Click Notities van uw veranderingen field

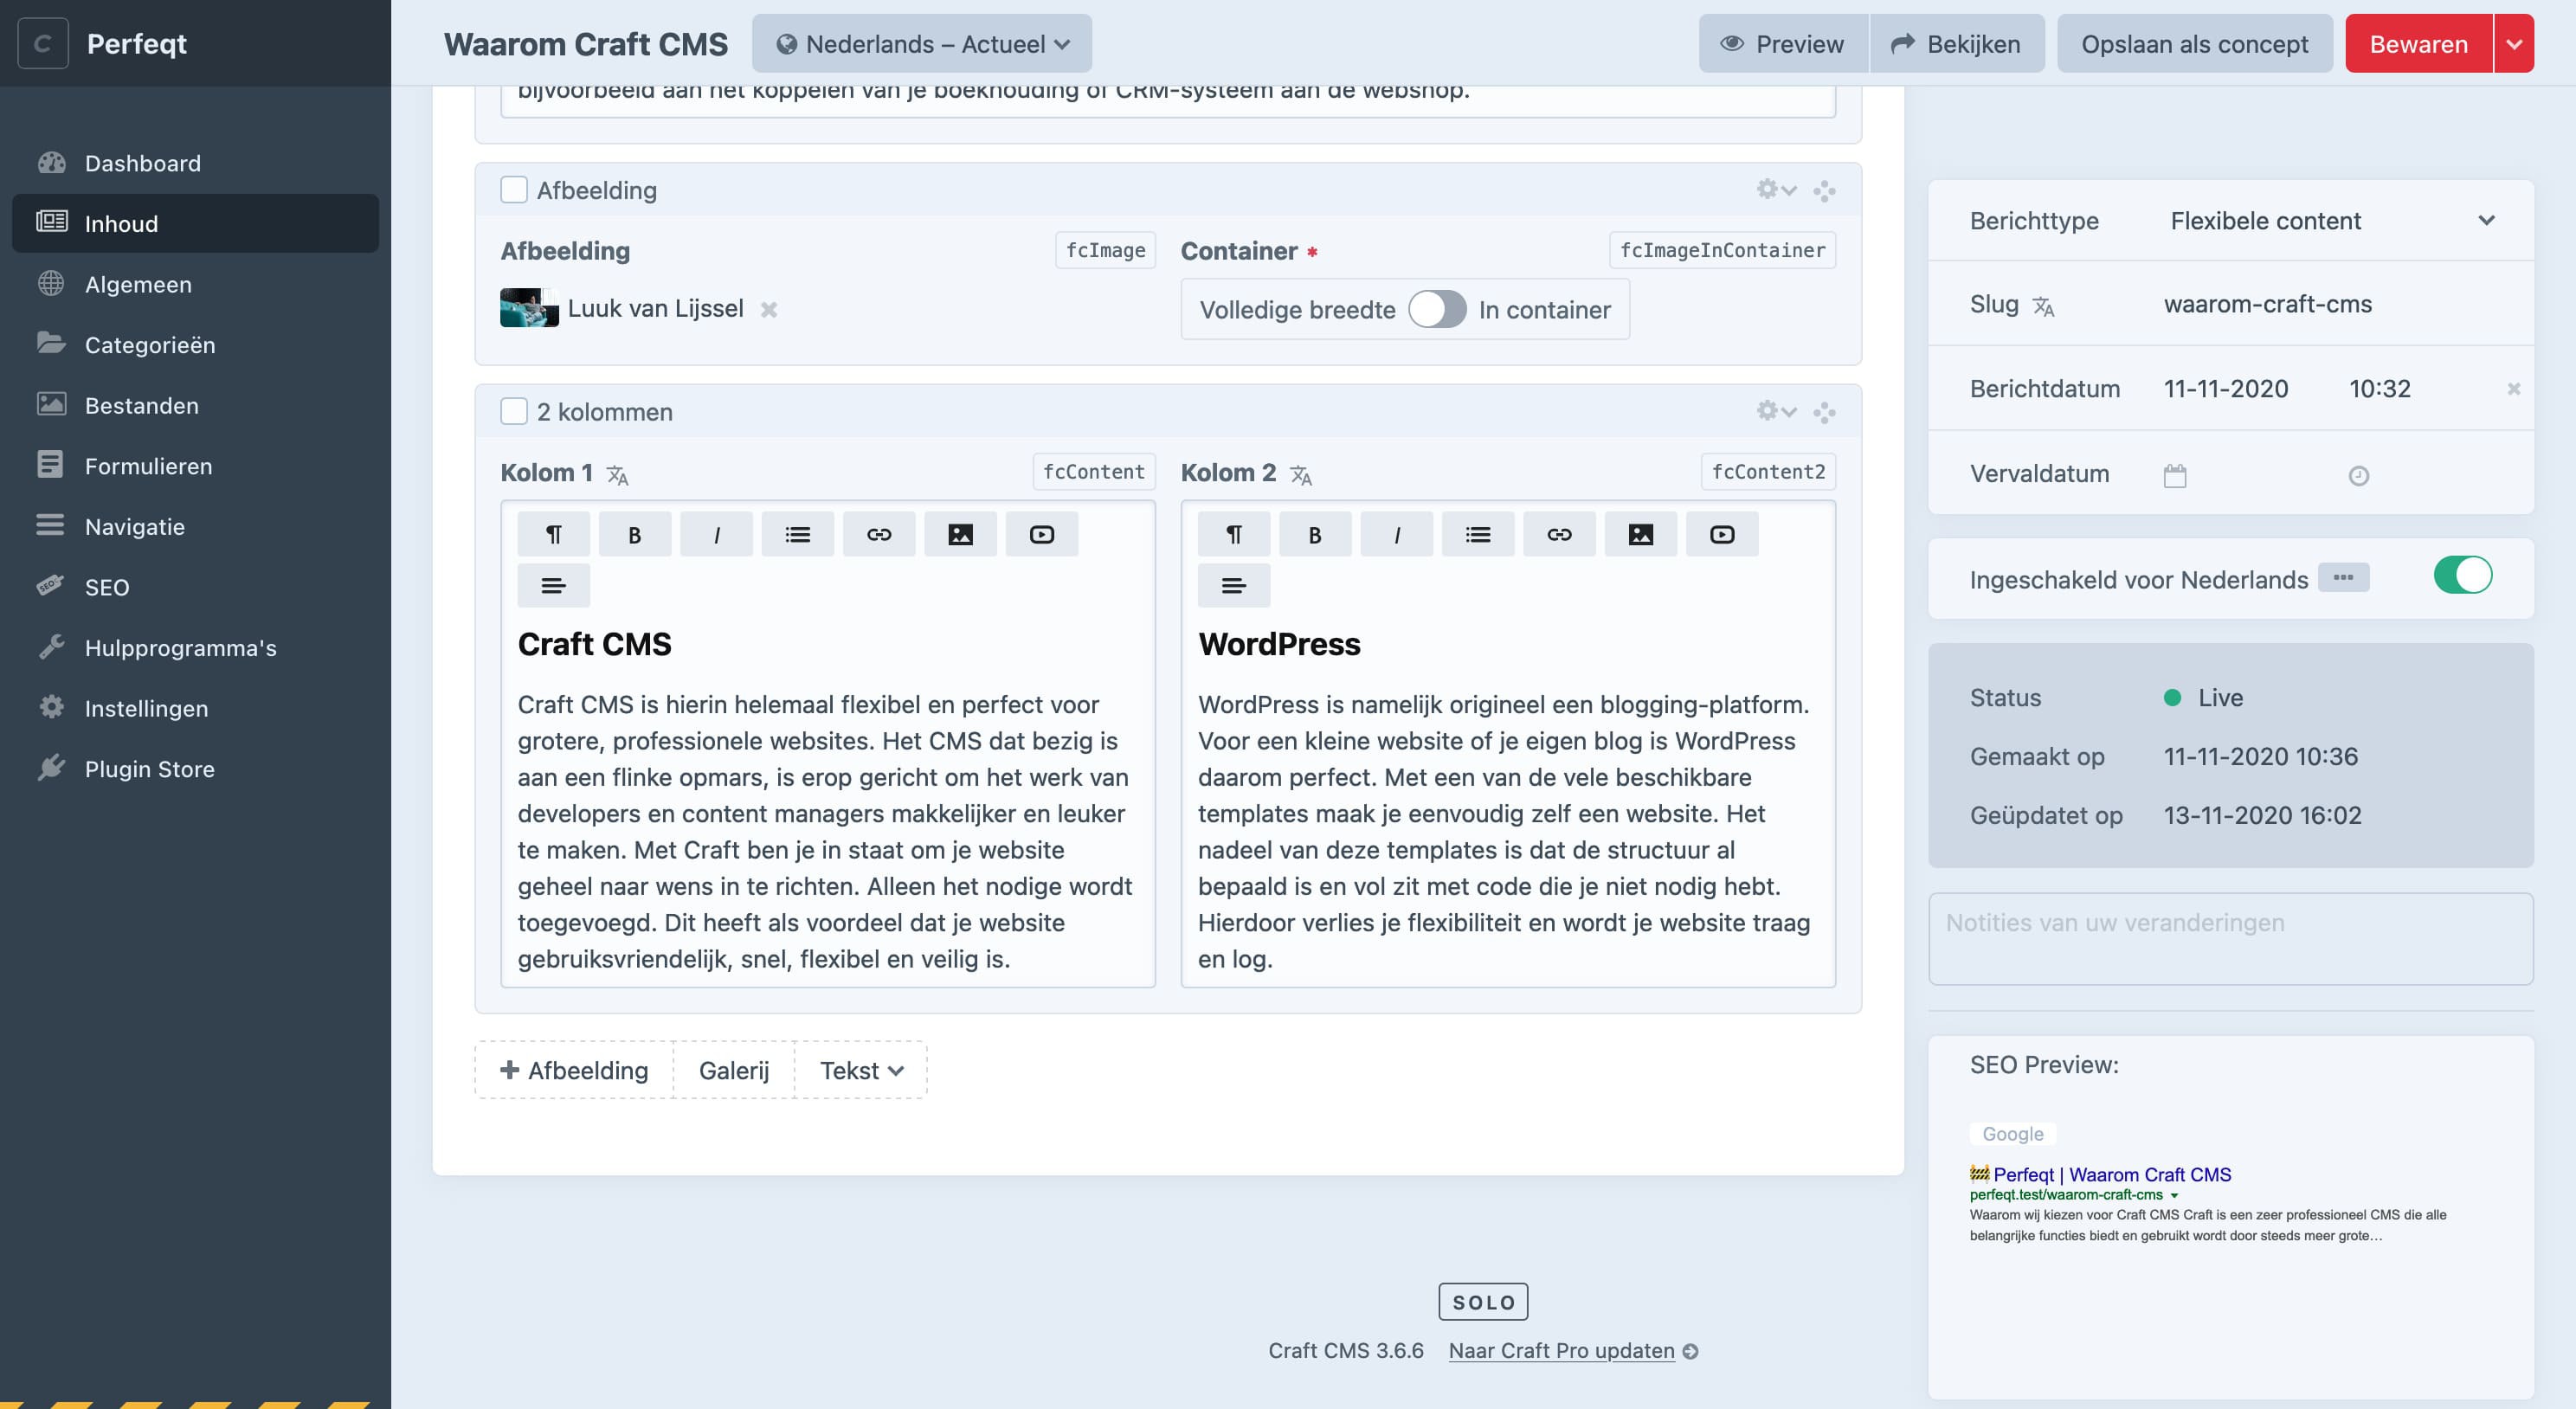[x=2231, y=938]
